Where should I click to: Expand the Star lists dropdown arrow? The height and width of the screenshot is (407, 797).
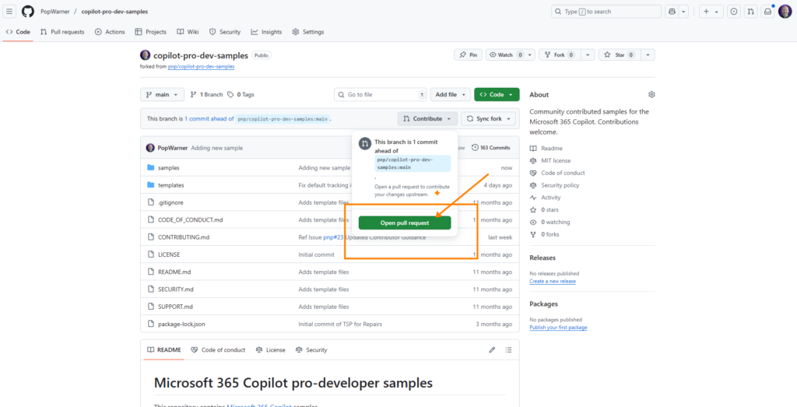(x=648, y=55)
